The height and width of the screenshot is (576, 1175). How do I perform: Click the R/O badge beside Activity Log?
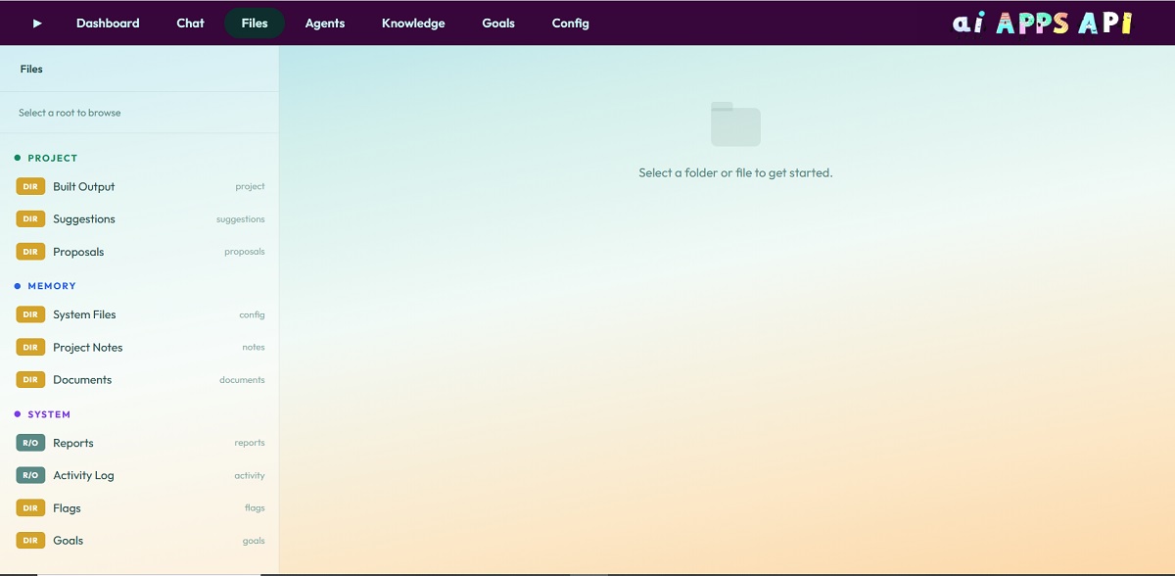click(30, 476)
